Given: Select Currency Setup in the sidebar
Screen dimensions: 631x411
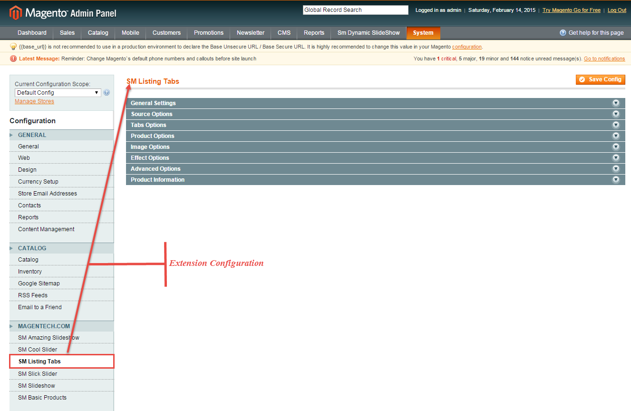Looking at the screenshot, I should coord(61,182).
